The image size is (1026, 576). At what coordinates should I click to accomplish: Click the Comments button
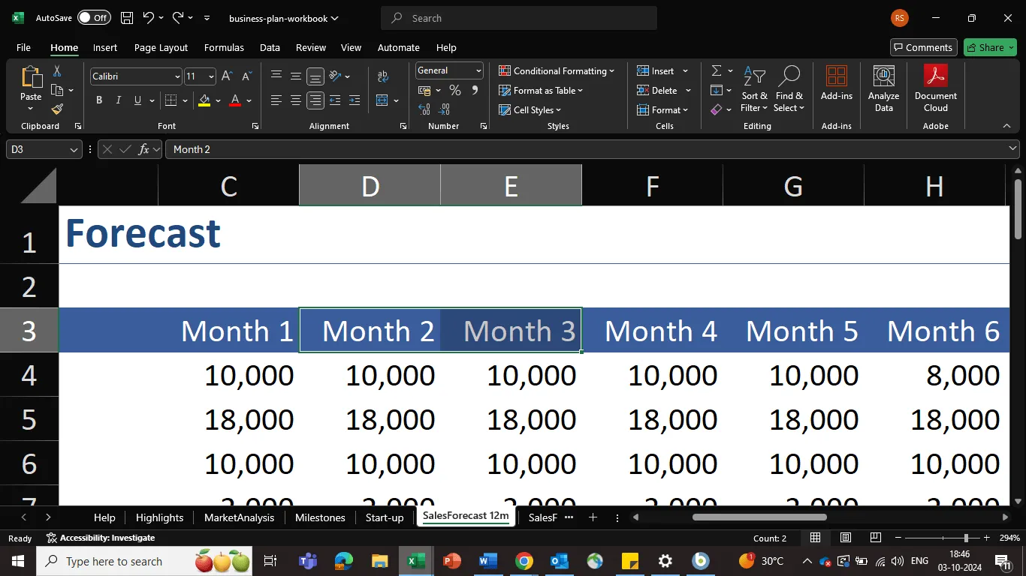(924, 47)
